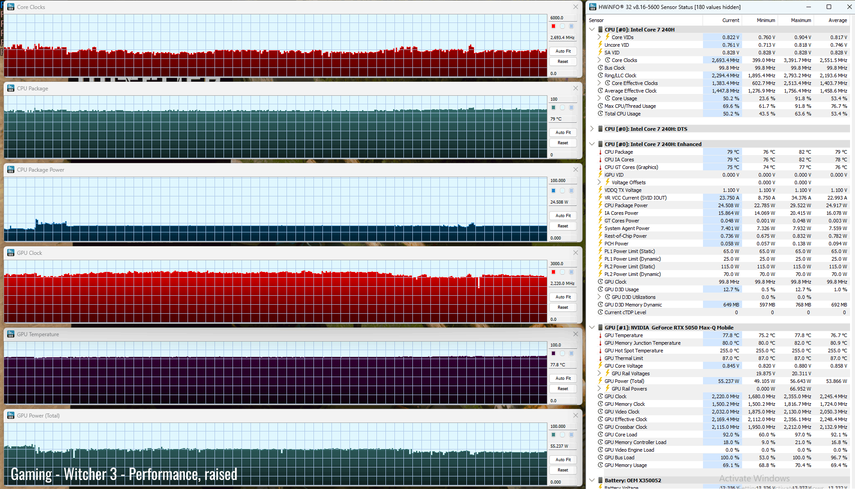Image resolution: width=855 pixels, height=489 pixels.
Task: Click the 6000.0 maximum field in Core Clocks graph
Action: [563, 18]
